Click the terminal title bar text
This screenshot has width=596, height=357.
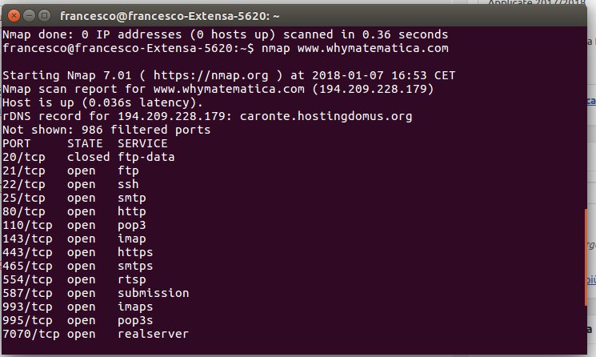point(170,16)
